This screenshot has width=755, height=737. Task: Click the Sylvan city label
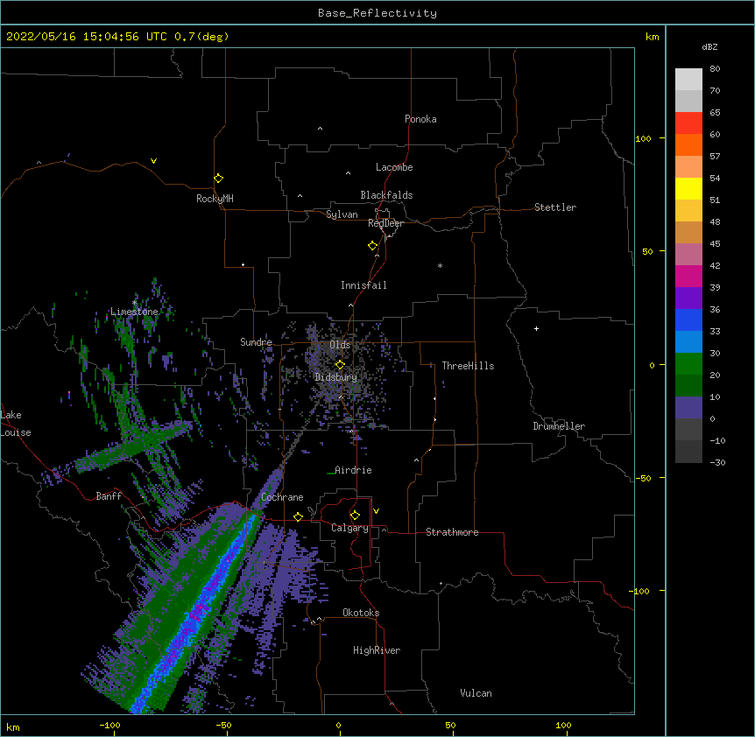click(x=342, y=214)
